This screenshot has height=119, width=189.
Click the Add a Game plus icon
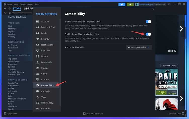tap(5, 113)
